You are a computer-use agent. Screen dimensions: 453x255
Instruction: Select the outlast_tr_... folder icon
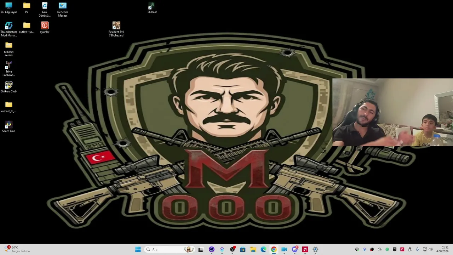pyautogui.click(x=9, y=107)
